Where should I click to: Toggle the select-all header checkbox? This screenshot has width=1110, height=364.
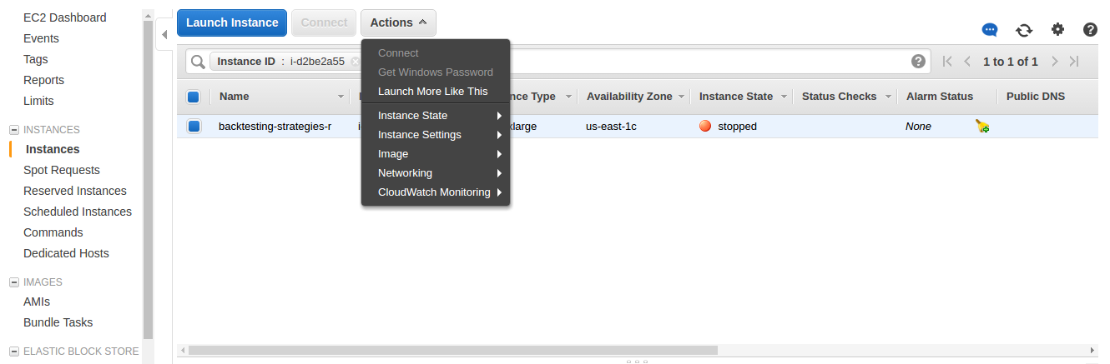pos(194,97)
